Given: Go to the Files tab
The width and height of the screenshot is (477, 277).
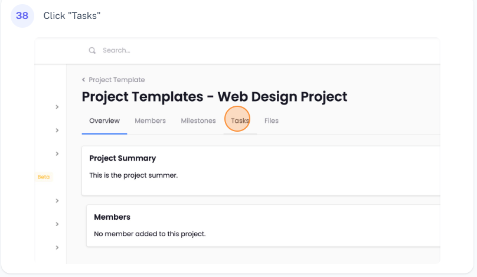Looking at the screenshot, I should click(x=272, y=121).
